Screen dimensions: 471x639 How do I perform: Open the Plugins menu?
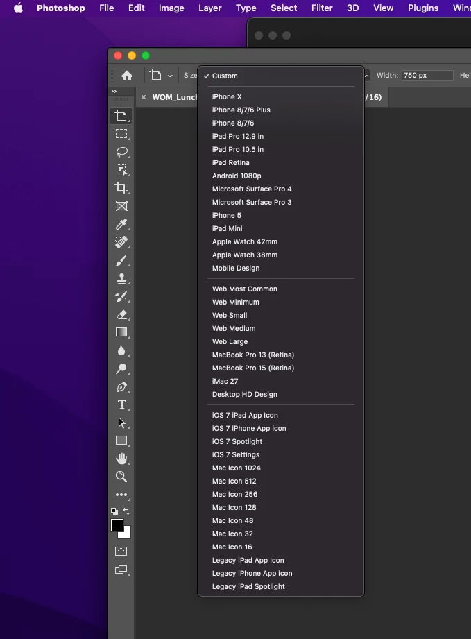423,8
